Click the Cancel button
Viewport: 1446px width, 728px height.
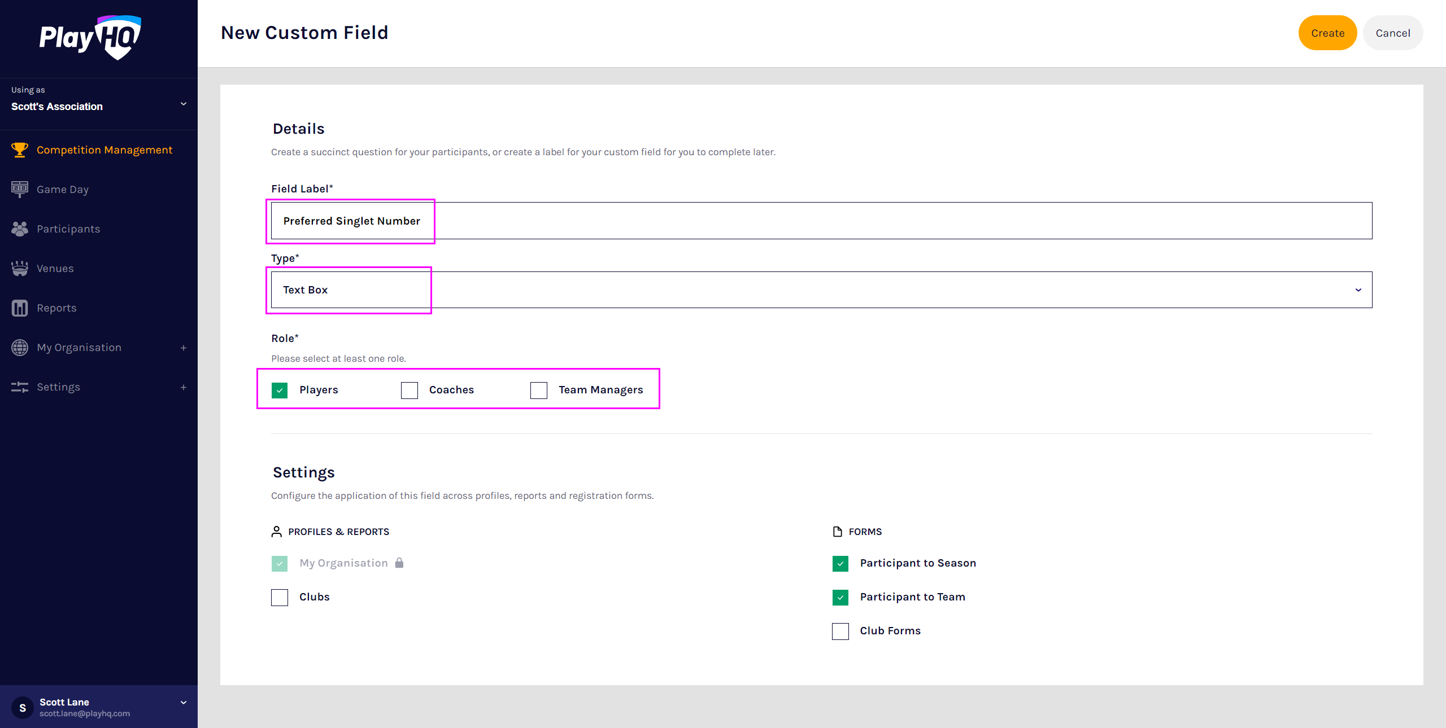[1393, 33]
